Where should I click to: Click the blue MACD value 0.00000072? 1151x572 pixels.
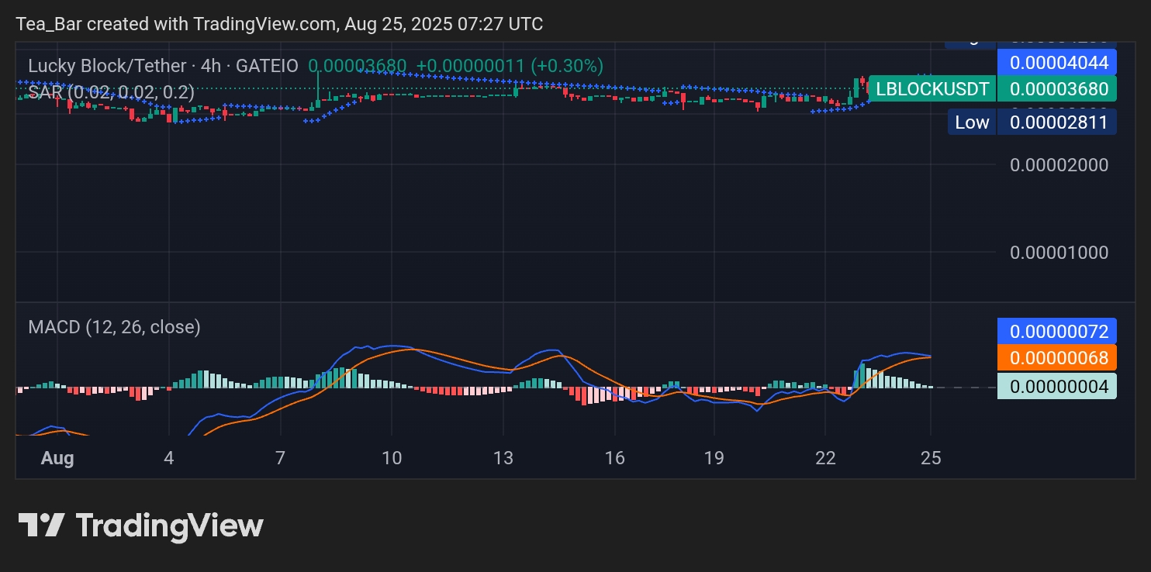point(1057,331)
